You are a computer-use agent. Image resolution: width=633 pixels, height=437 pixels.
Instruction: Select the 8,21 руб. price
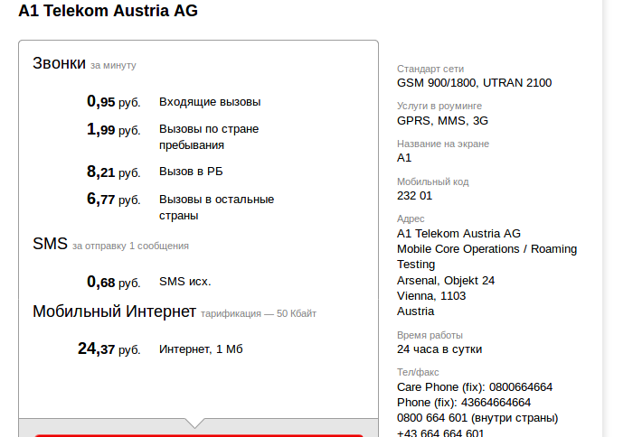pos(113,172)
